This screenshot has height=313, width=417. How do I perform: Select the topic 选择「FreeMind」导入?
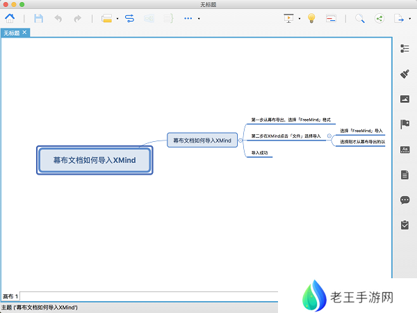tap(361, 131)
